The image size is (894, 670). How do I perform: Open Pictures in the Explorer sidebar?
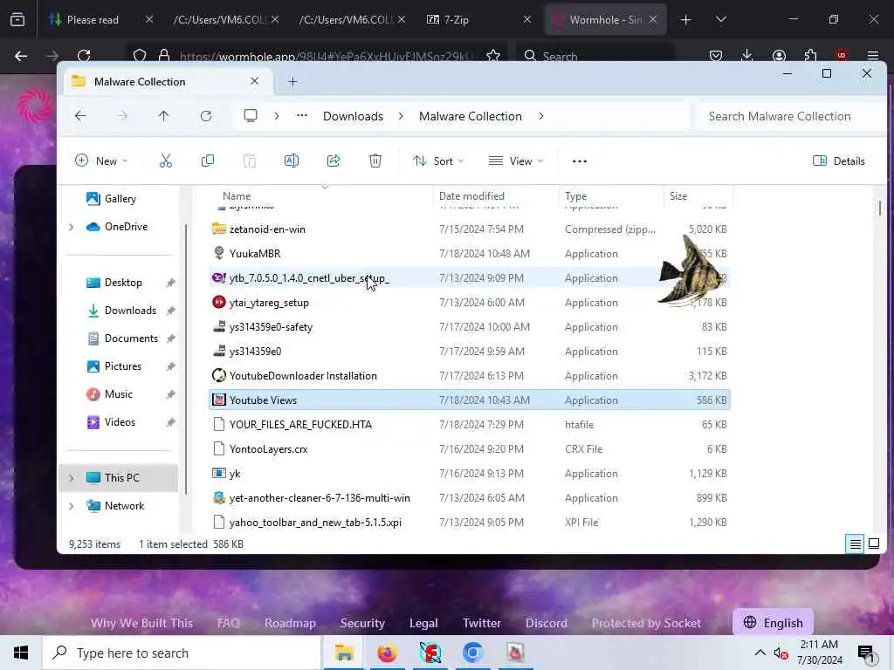click(x=122, y=366)
